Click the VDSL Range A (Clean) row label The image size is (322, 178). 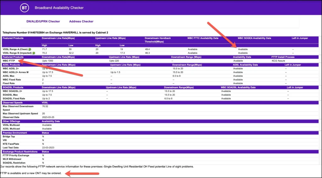coord(15,49)
